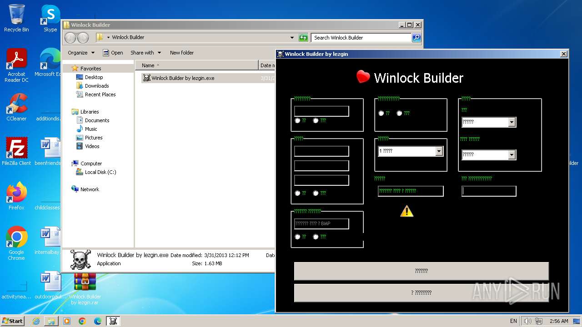Select first radio option in top-middle group
This screenshot has height=327, width=582.
(381, 113)
